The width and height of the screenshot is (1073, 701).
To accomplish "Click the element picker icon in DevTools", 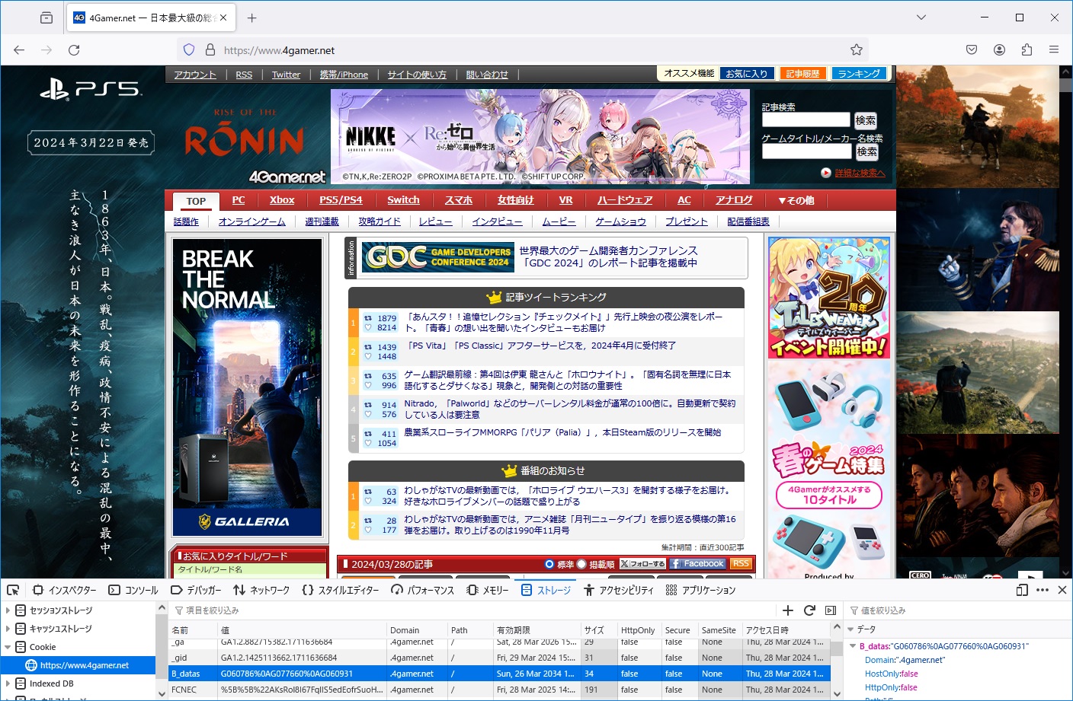I will click(x=13, y=590).
